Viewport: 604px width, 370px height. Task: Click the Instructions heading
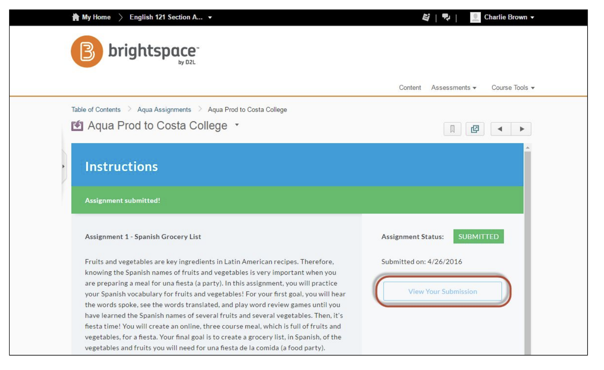(121, 167)
